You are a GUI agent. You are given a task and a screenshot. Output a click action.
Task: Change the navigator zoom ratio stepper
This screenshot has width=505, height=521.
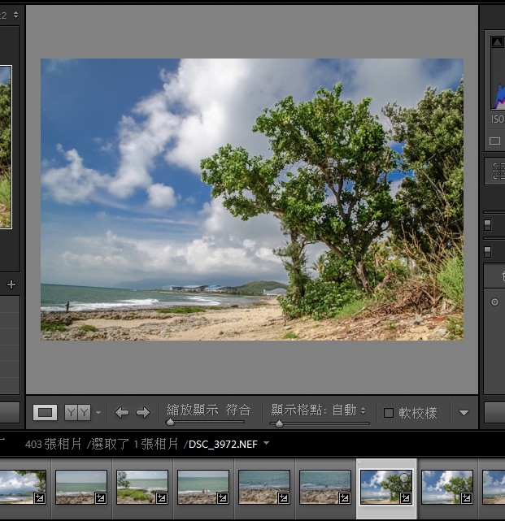(x=15, y=15)
